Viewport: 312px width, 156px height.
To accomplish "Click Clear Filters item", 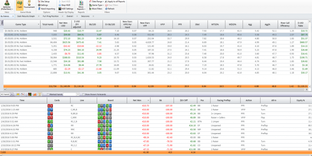I will tap(112, 5).
